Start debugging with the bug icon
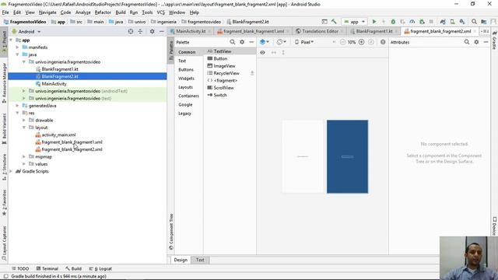The width and height of the screenshot is (498, 280). click(393, 22)
